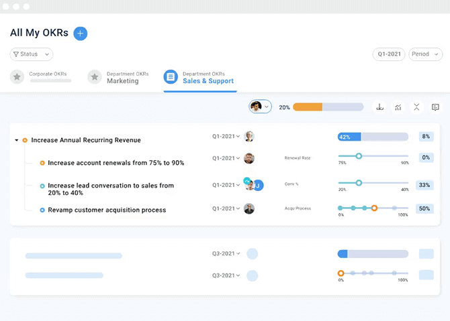
Task: Open the comments chat icon
Action: click(x=435, y=107)
